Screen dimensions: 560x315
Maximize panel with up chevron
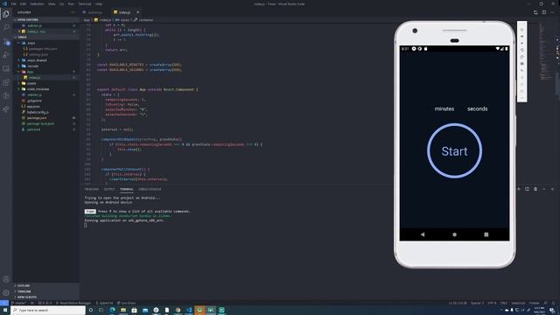coord(544,189)
